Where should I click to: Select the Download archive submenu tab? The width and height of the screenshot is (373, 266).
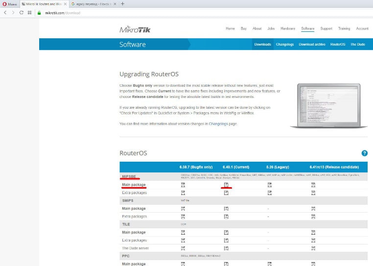click(x=312, y=44)
